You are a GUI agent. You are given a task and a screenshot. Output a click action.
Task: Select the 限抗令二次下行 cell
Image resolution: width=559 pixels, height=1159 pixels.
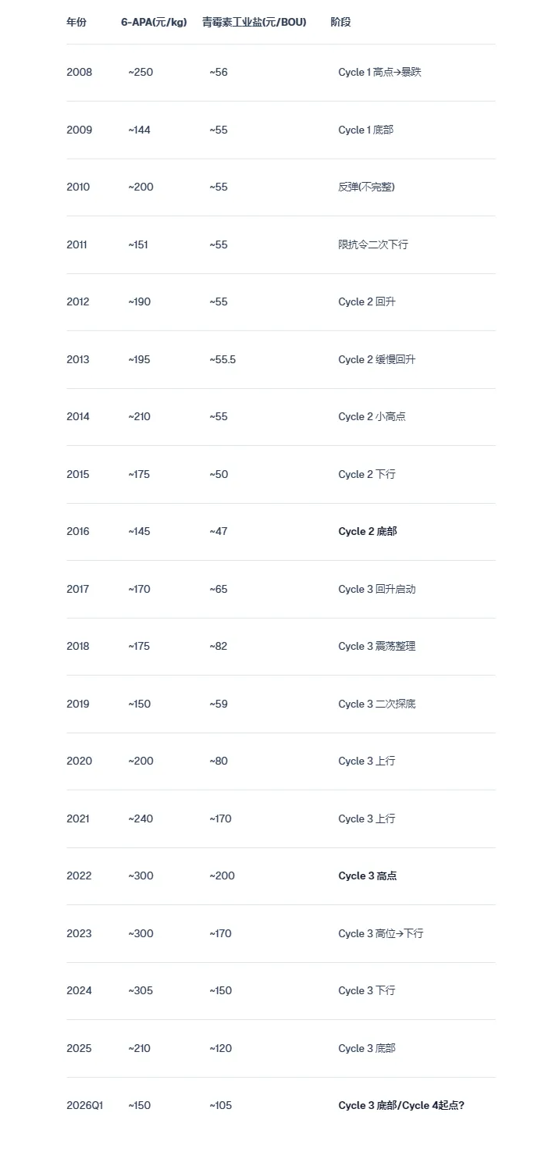pyautogui.click(x=372, y=244)
